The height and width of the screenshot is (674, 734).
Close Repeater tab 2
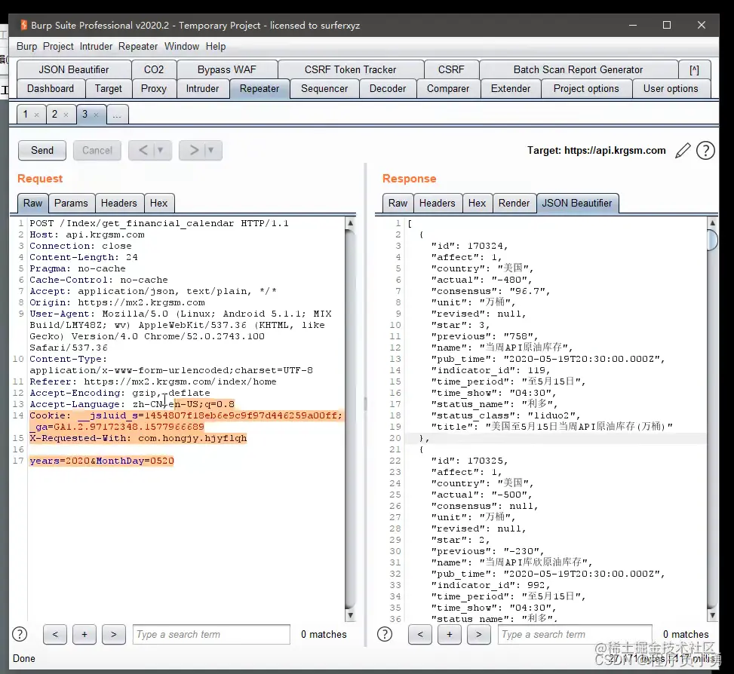pos(66,115)
